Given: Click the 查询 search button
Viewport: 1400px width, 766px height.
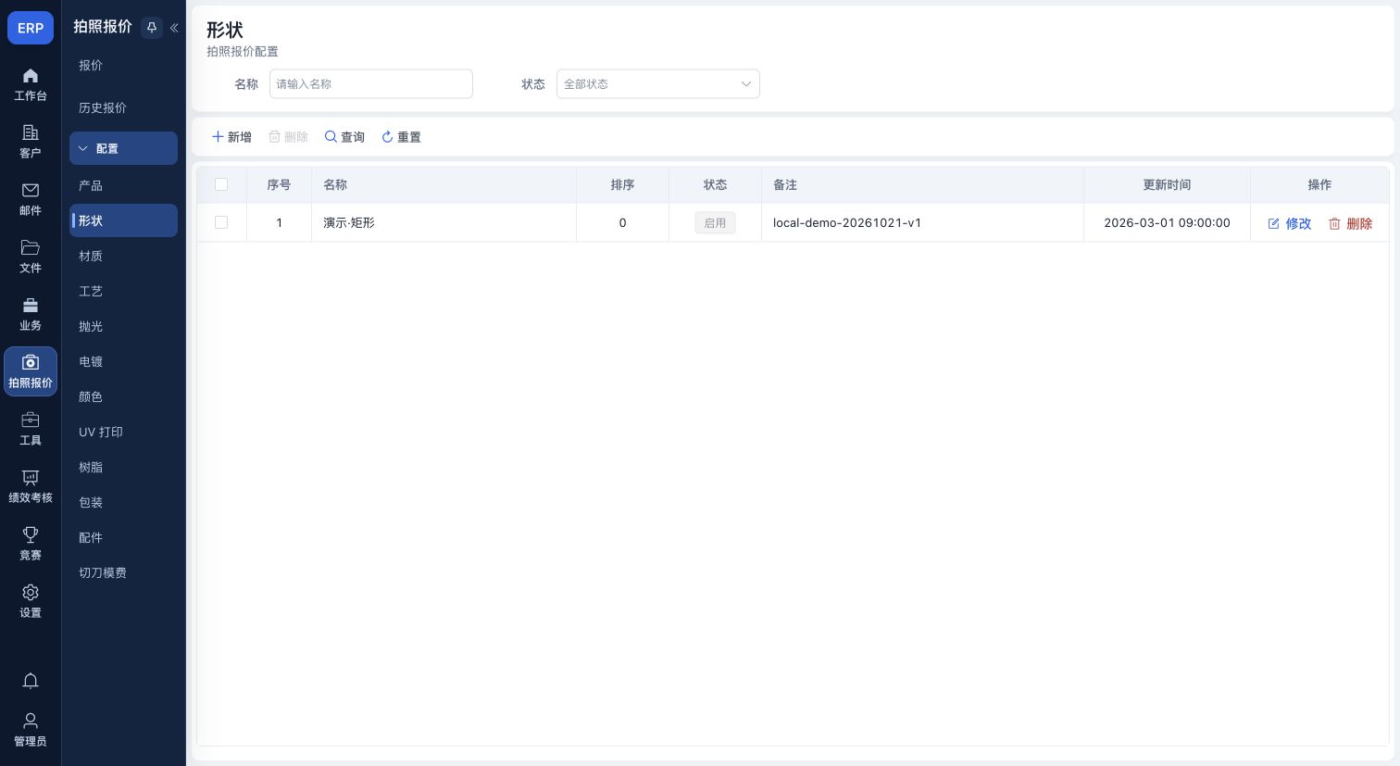Looking at the screenshot, I should [x=344, y=137].
